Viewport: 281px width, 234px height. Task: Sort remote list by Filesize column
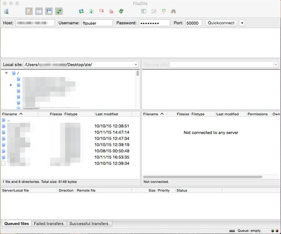point(179,114)
